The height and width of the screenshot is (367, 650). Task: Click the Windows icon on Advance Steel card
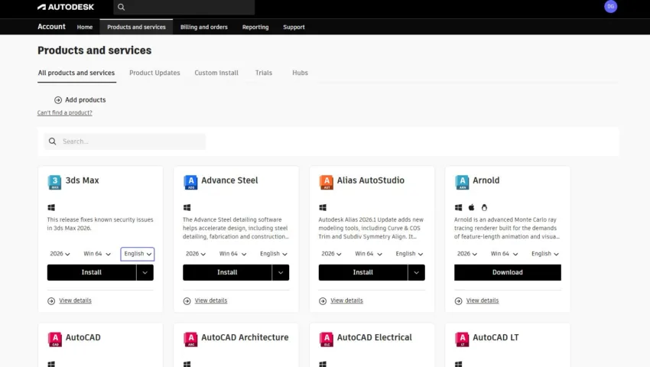pos(187,207)
